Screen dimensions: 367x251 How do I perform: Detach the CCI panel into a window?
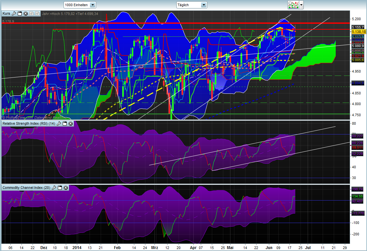tap(60, 188)
